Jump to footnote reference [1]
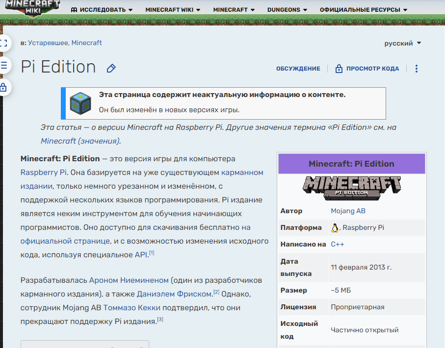 click(152, 253)
